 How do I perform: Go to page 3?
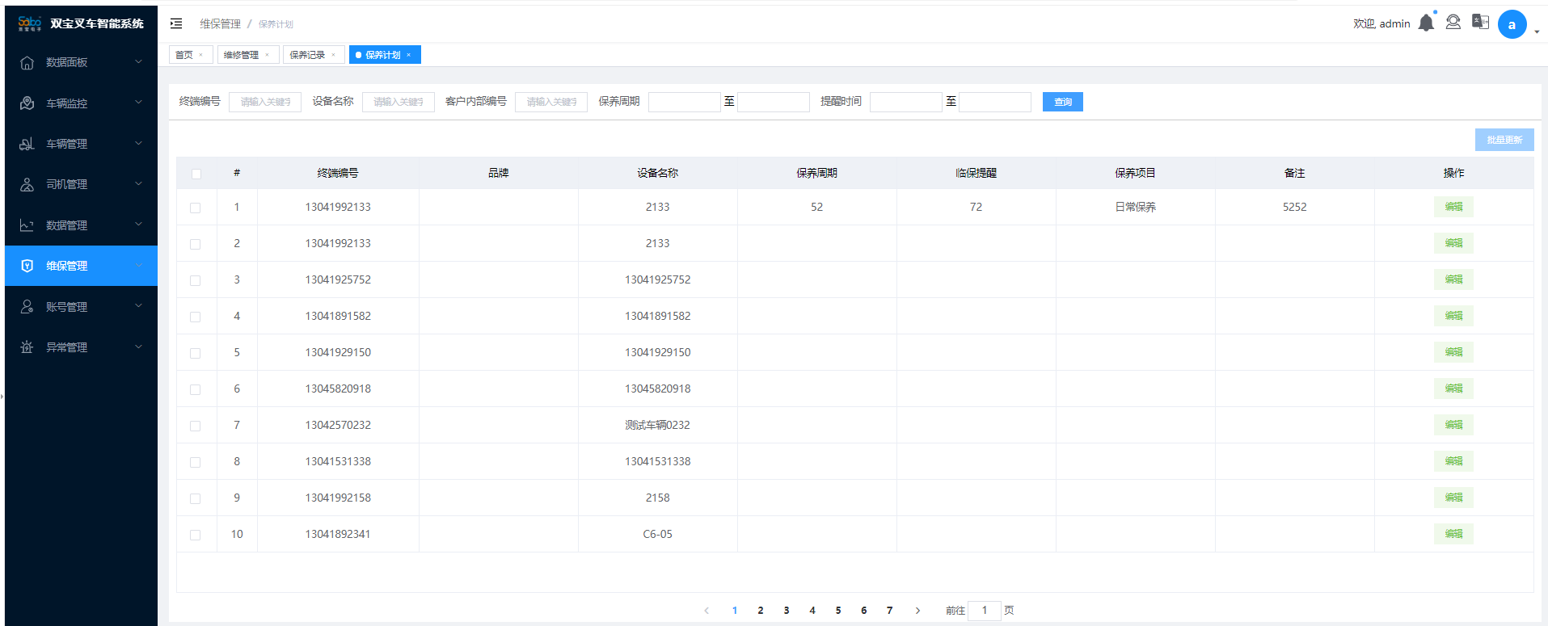coord(786,611)
